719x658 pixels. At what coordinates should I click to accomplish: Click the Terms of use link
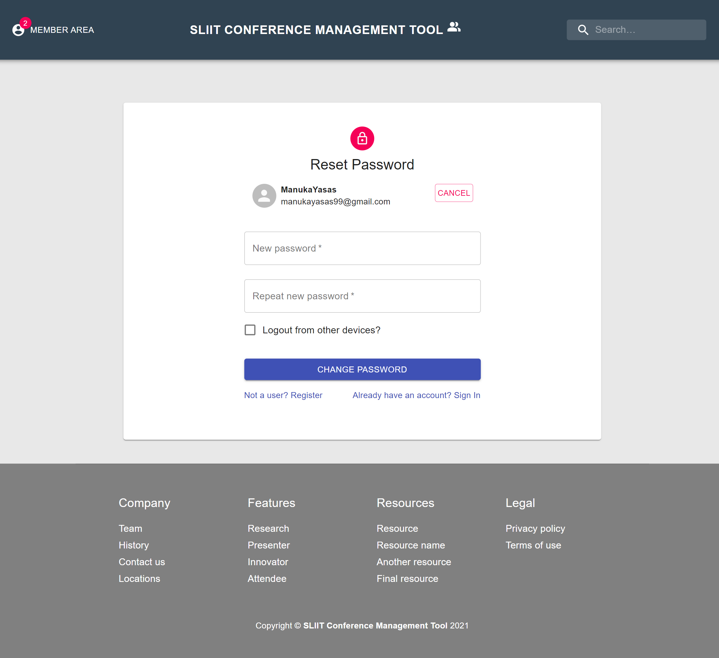[533, 545]
